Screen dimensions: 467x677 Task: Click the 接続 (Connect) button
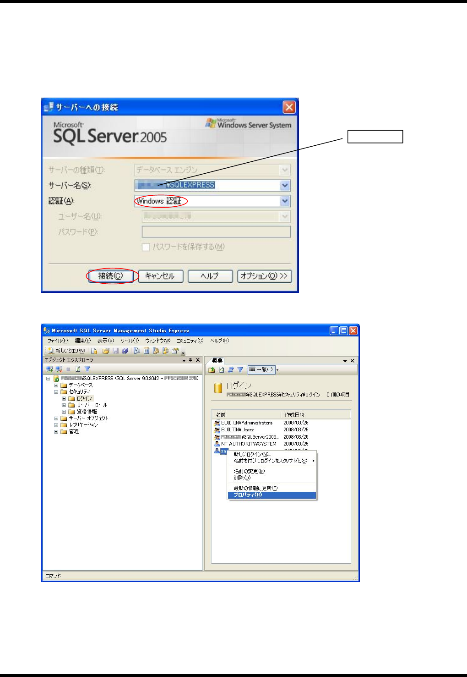coord(110,276)
